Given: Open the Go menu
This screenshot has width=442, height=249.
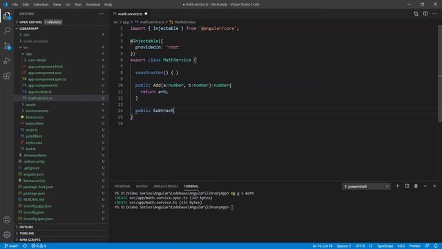Looking at the screenshot, I should point(68,5).
